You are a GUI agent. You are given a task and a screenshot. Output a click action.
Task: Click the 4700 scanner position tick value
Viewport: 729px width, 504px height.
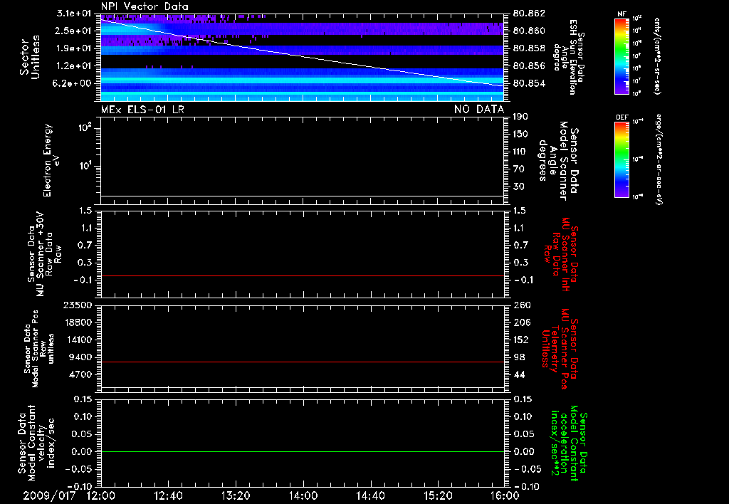click(x=81, y=374)
